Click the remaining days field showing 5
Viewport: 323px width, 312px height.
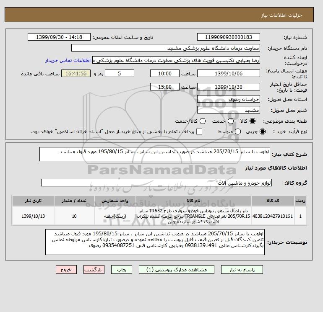tap(120, 73)
